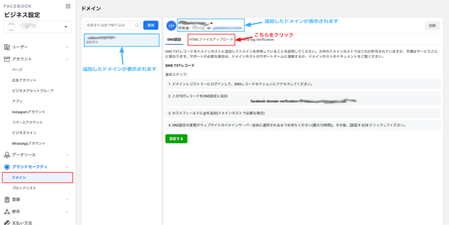Click the 削除 button
Viewport: 449px width, 225px height.
coord(432,26)
